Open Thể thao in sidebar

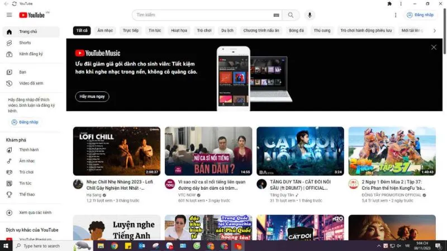[x=31, y=194]
